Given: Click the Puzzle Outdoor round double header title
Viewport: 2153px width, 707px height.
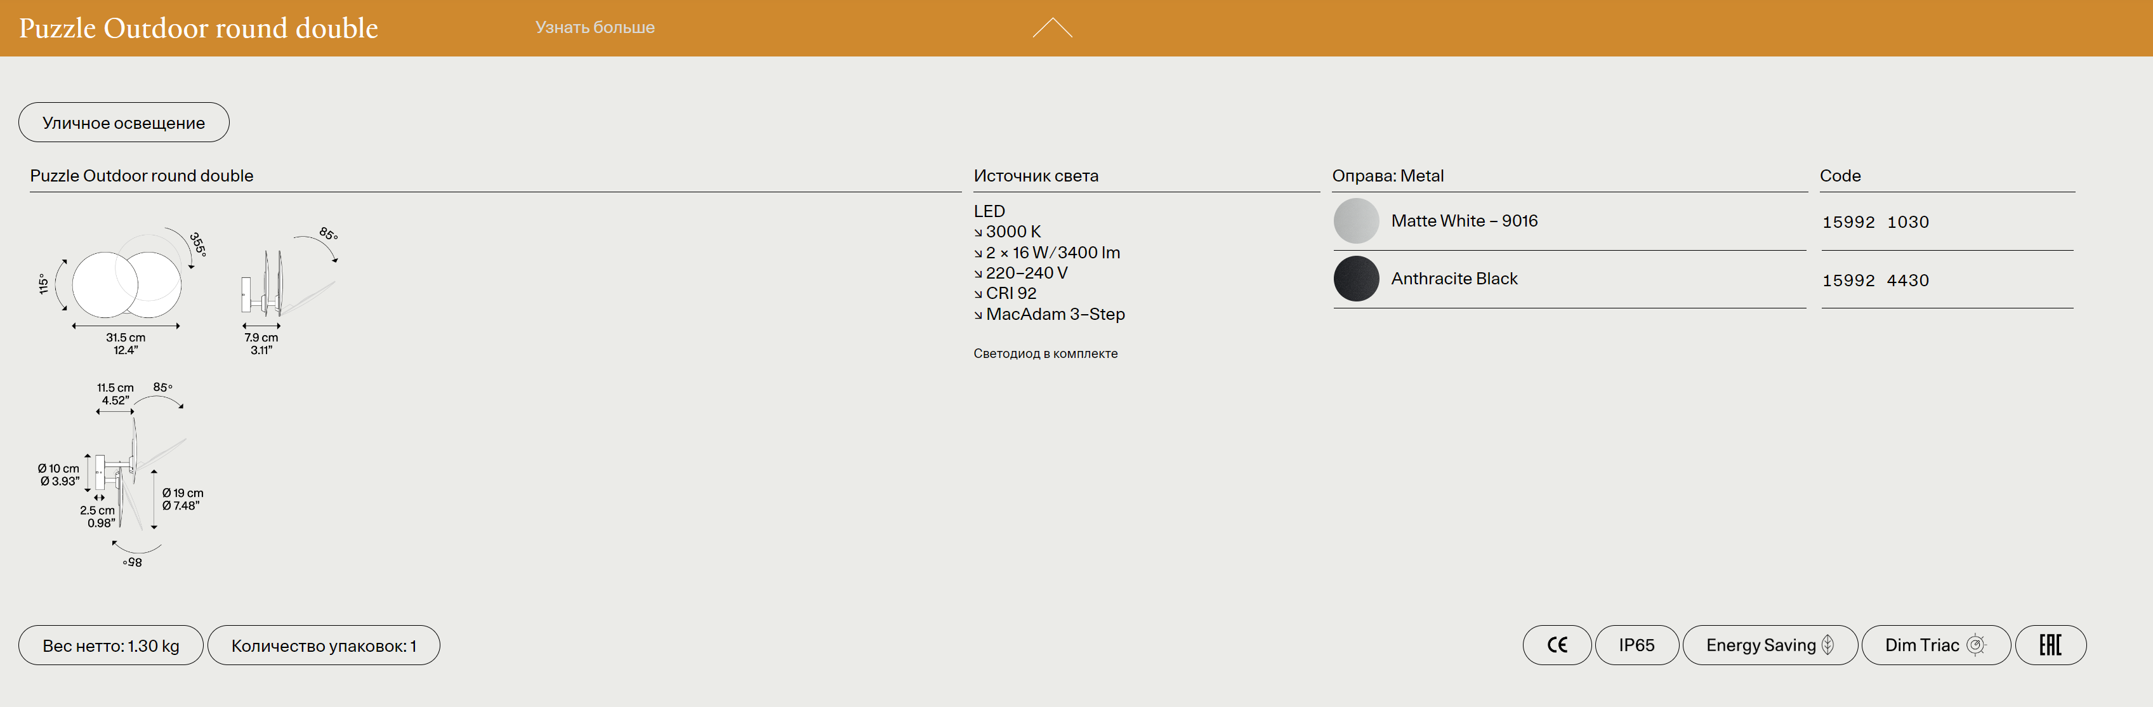Looking at the screenshot, I should tap(198, 29).
